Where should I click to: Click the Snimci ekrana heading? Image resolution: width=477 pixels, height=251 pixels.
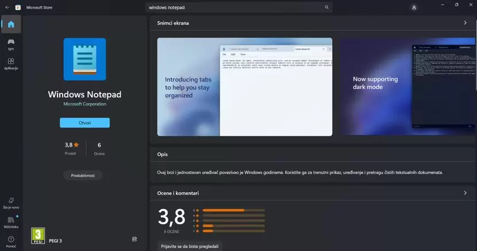[173, 23]
